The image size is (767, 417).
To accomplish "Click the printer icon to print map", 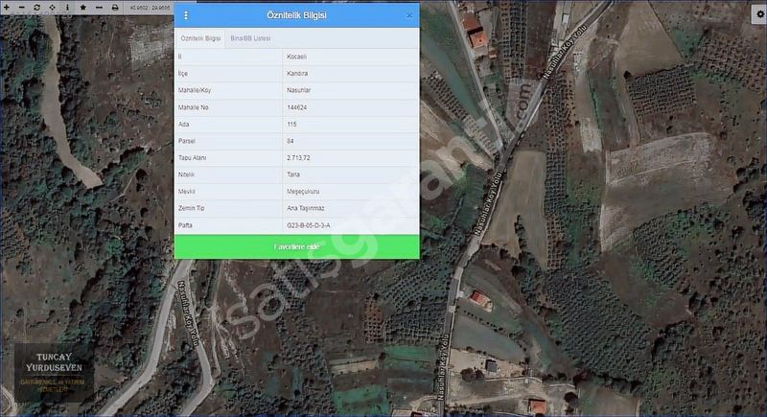I will pyautogui.click(x=115, y=7).
